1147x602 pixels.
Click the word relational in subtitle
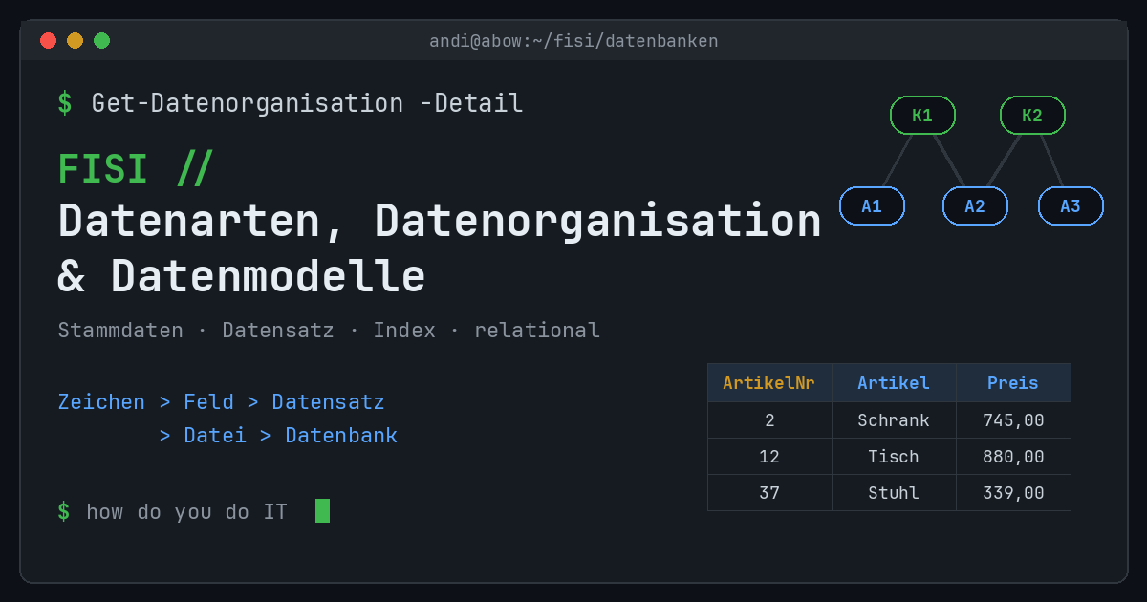click(537, 331)
